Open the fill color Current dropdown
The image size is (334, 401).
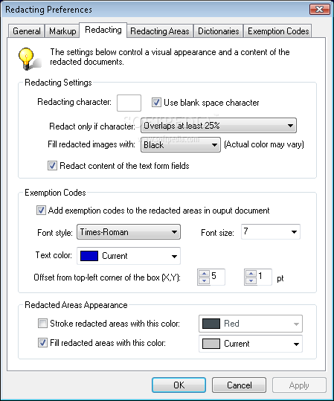pyautogui.click(x=251, y=344)
